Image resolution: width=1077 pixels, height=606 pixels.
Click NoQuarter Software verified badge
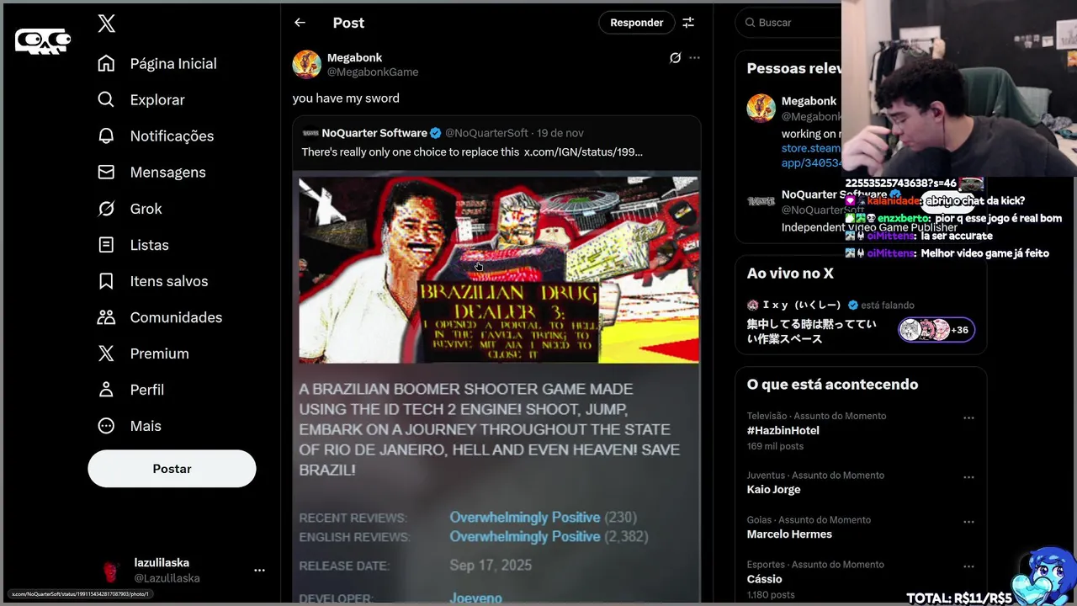pyautogui.click(x=436, y=133)
